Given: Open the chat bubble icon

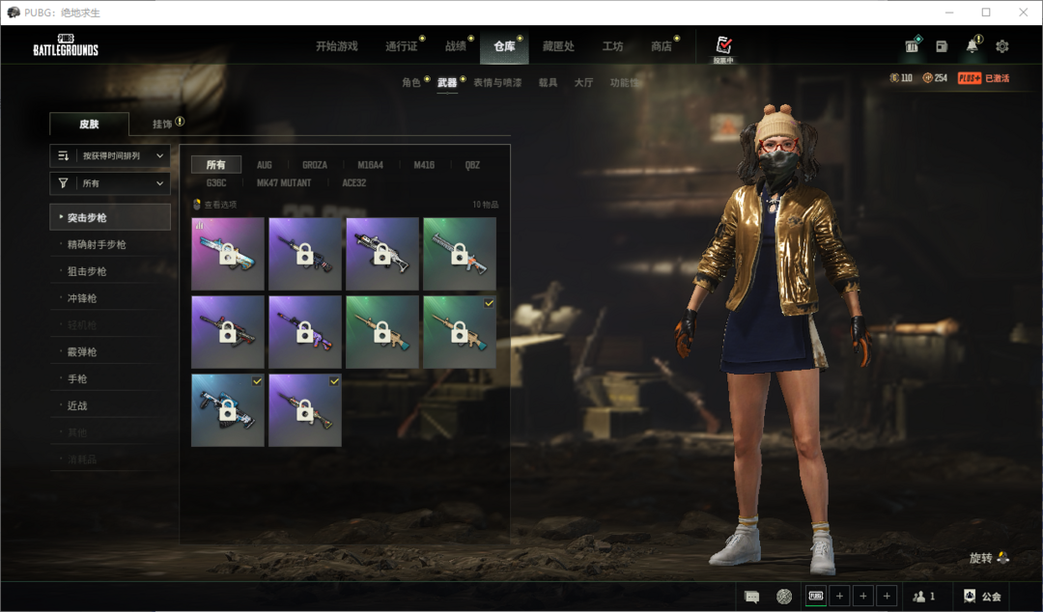Looking at the screenshot, I should [752, 597].
